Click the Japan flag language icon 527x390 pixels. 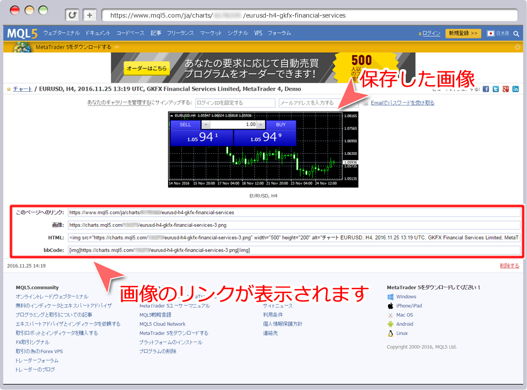coord(491,34)
